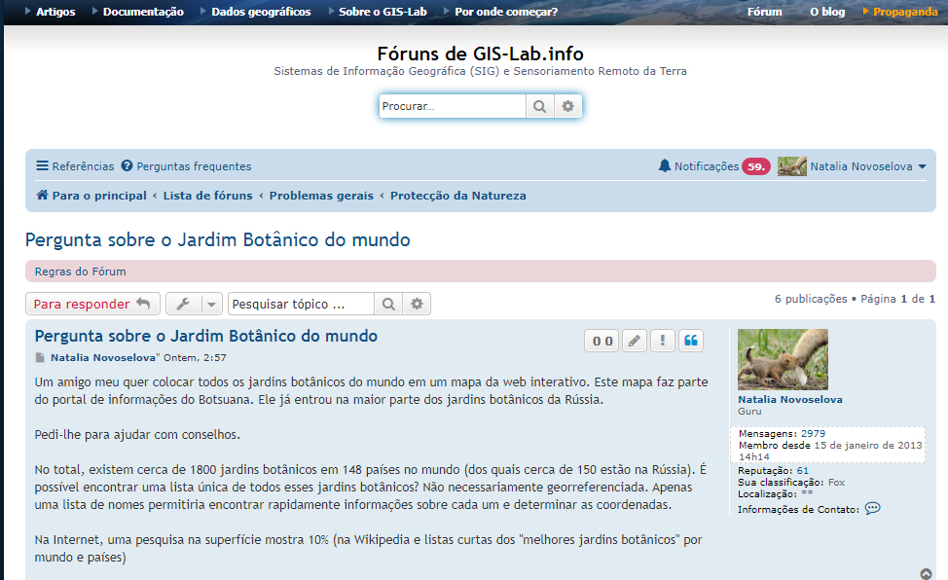Image resolution: width=948 pixels, height=580 pixels.
Task: Open Problemas gerais breadcrumb
Action: [321, 196]
